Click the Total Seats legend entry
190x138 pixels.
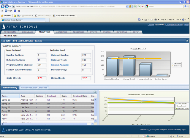click(182, 104)
